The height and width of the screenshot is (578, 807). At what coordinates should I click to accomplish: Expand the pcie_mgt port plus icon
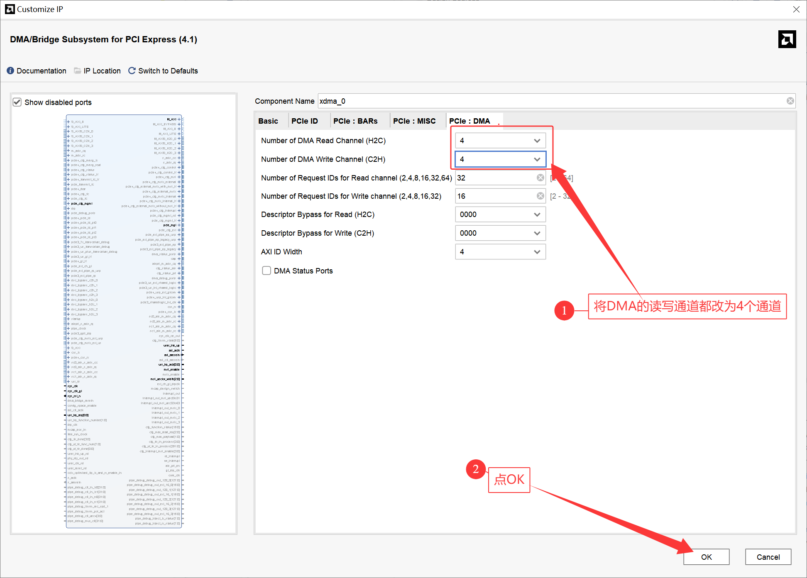179,225
